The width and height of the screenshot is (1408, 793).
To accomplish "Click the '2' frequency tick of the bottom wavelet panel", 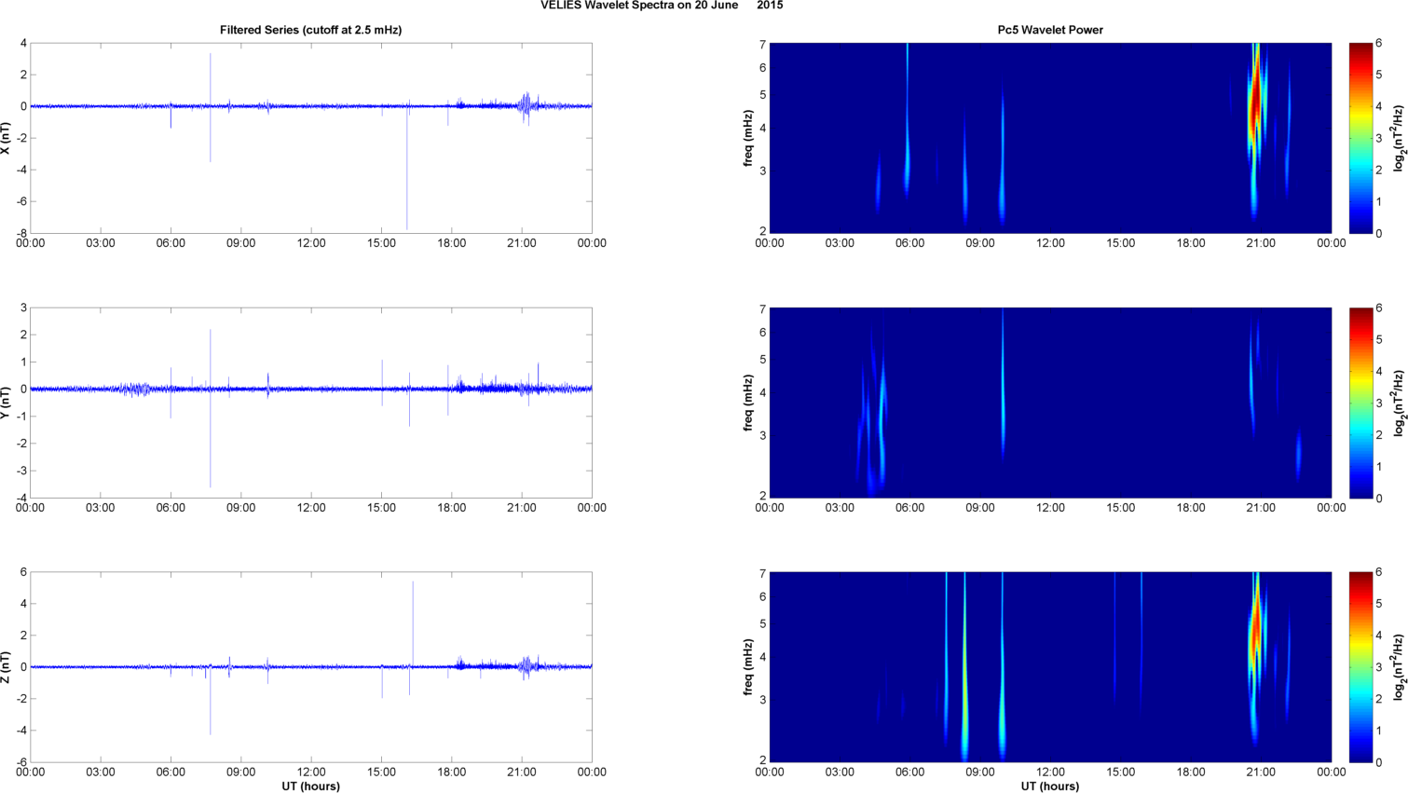I will click(x=762, y=760).
